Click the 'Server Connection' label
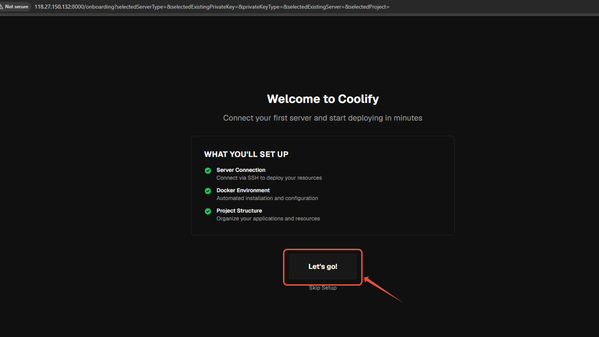The image size is (599, 337). (241, 170)
